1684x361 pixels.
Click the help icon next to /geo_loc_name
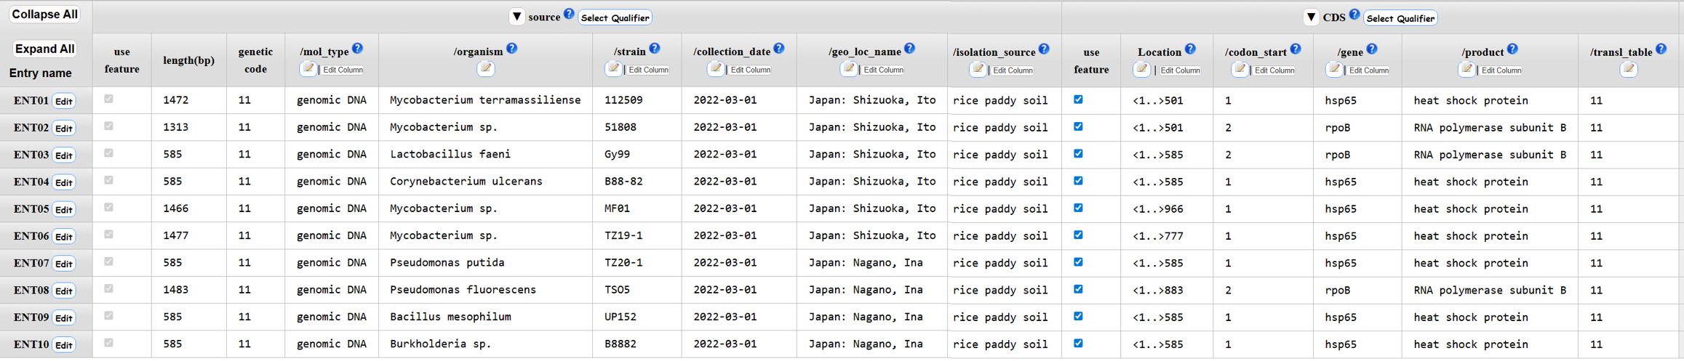click(909, 49)
